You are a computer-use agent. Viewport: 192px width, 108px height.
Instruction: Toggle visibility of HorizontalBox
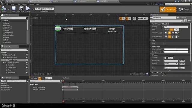pyautogui.click(x=27, y=57)
